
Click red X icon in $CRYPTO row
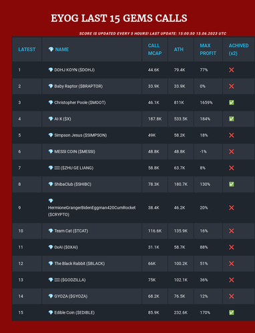click(x=232, y=208)
